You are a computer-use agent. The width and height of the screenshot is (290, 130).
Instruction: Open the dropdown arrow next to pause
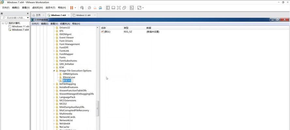click(75, 8)
